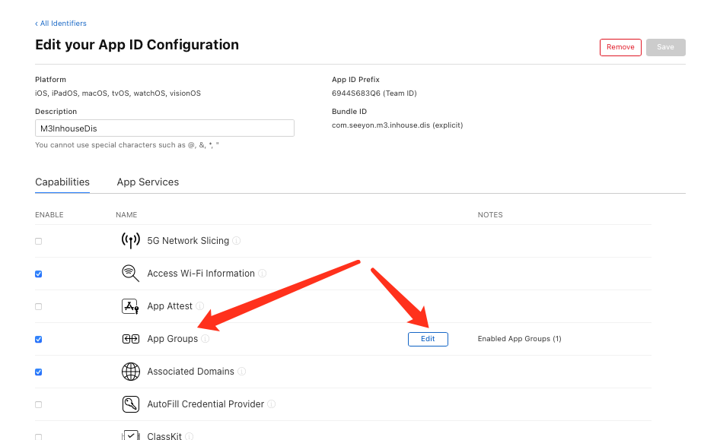
Task: Click the Description text field
Action: [164, 128]
